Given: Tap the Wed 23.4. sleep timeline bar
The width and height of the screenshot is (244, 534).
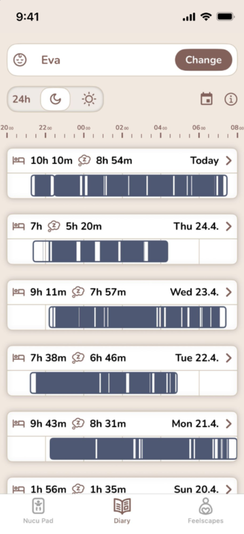Looking at the screenshot, I should pyautogui.click(x=137, y=317).
